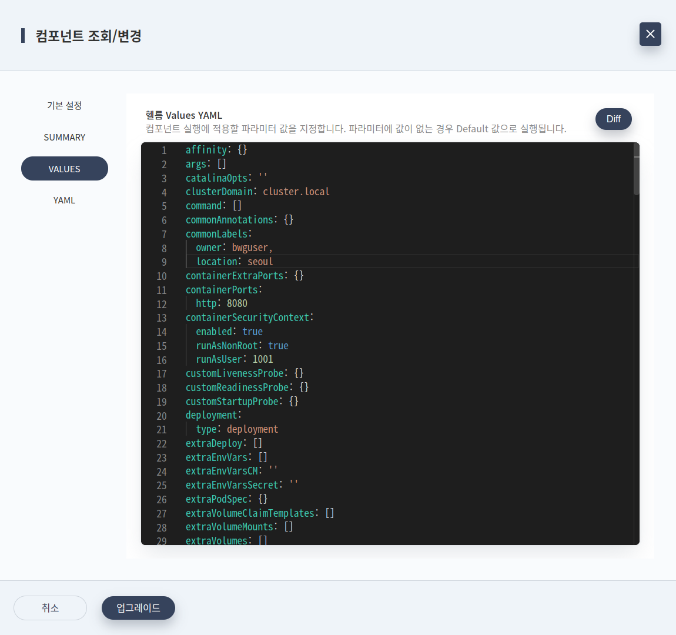
Task: Select the VALUES tab
Action: (x=64, y=169)
